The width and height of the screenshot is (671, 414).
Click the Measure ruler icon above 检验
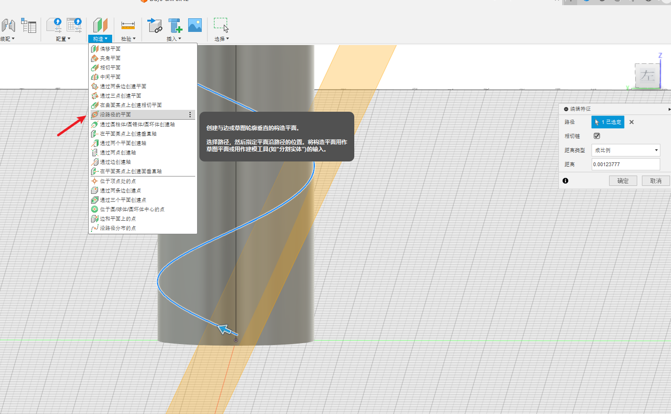pyautogui.click(x=128, y=25)
